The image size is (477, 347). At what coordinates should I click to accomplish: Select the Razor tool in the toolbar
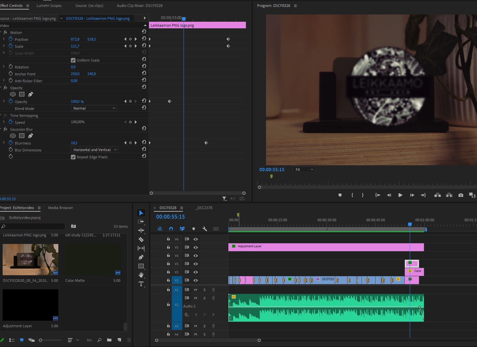141,239
